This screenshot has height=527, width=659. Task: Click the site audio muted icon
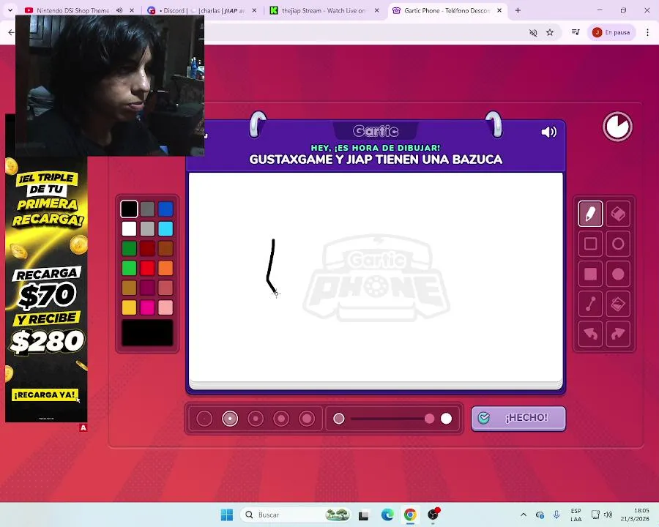(x=533, y=32)
